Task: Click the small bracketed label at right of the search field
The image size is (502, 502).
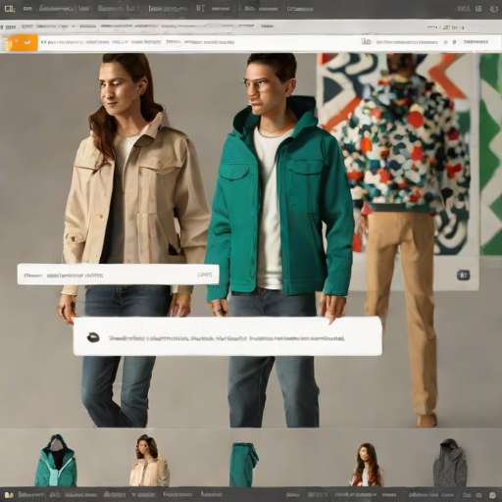Action: pos(205,275)
